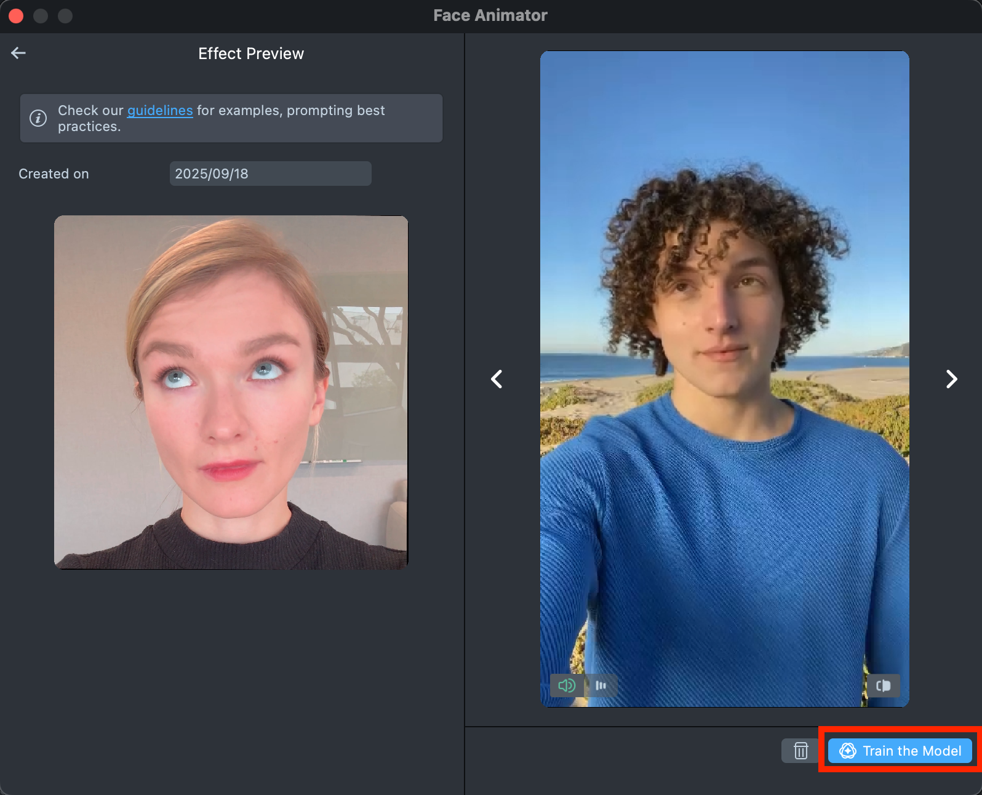Viewport: 982px width, 795px height.
Task: Toggle the before/after compare icon
Action: tap(883, 685)
